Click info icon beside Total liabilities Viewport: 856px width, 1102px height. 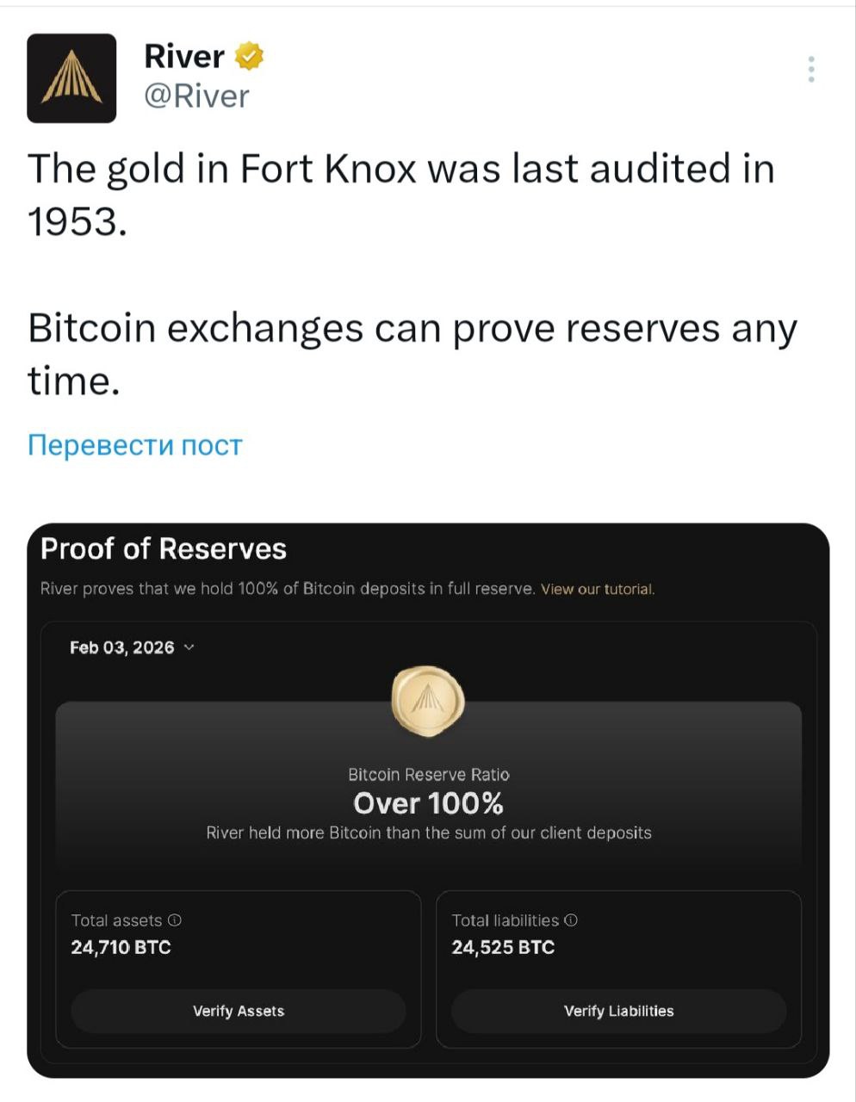coord(571,920)
